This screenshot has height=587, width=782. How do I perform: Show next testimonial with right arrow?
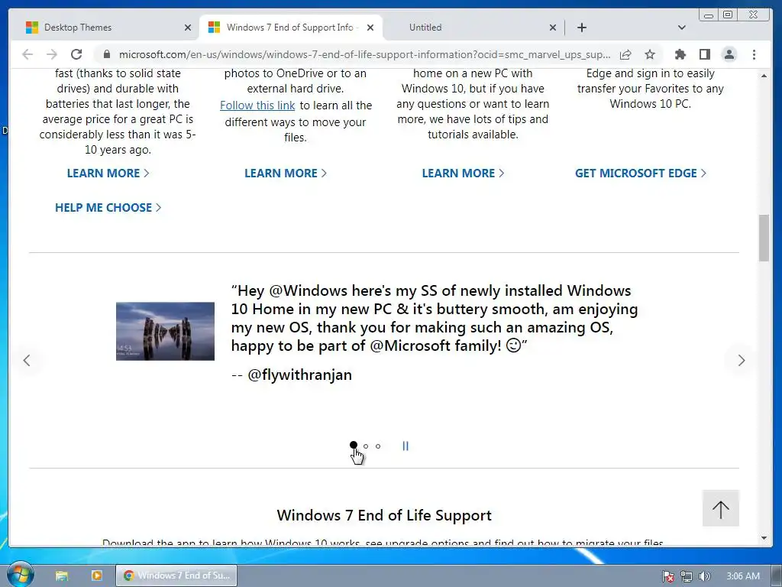pyautogui.click(x=741, y=361)
